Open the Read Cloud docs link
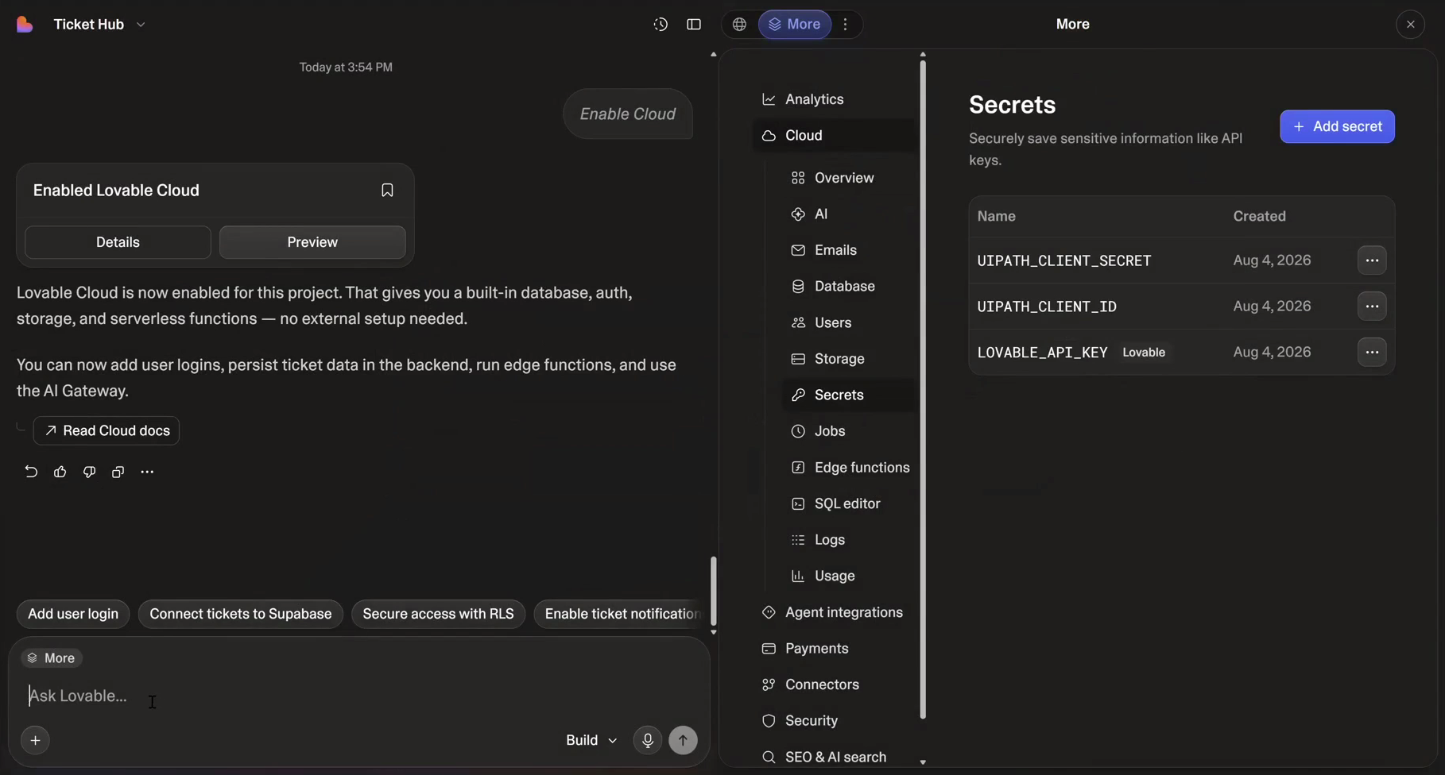 pos(107,431)
